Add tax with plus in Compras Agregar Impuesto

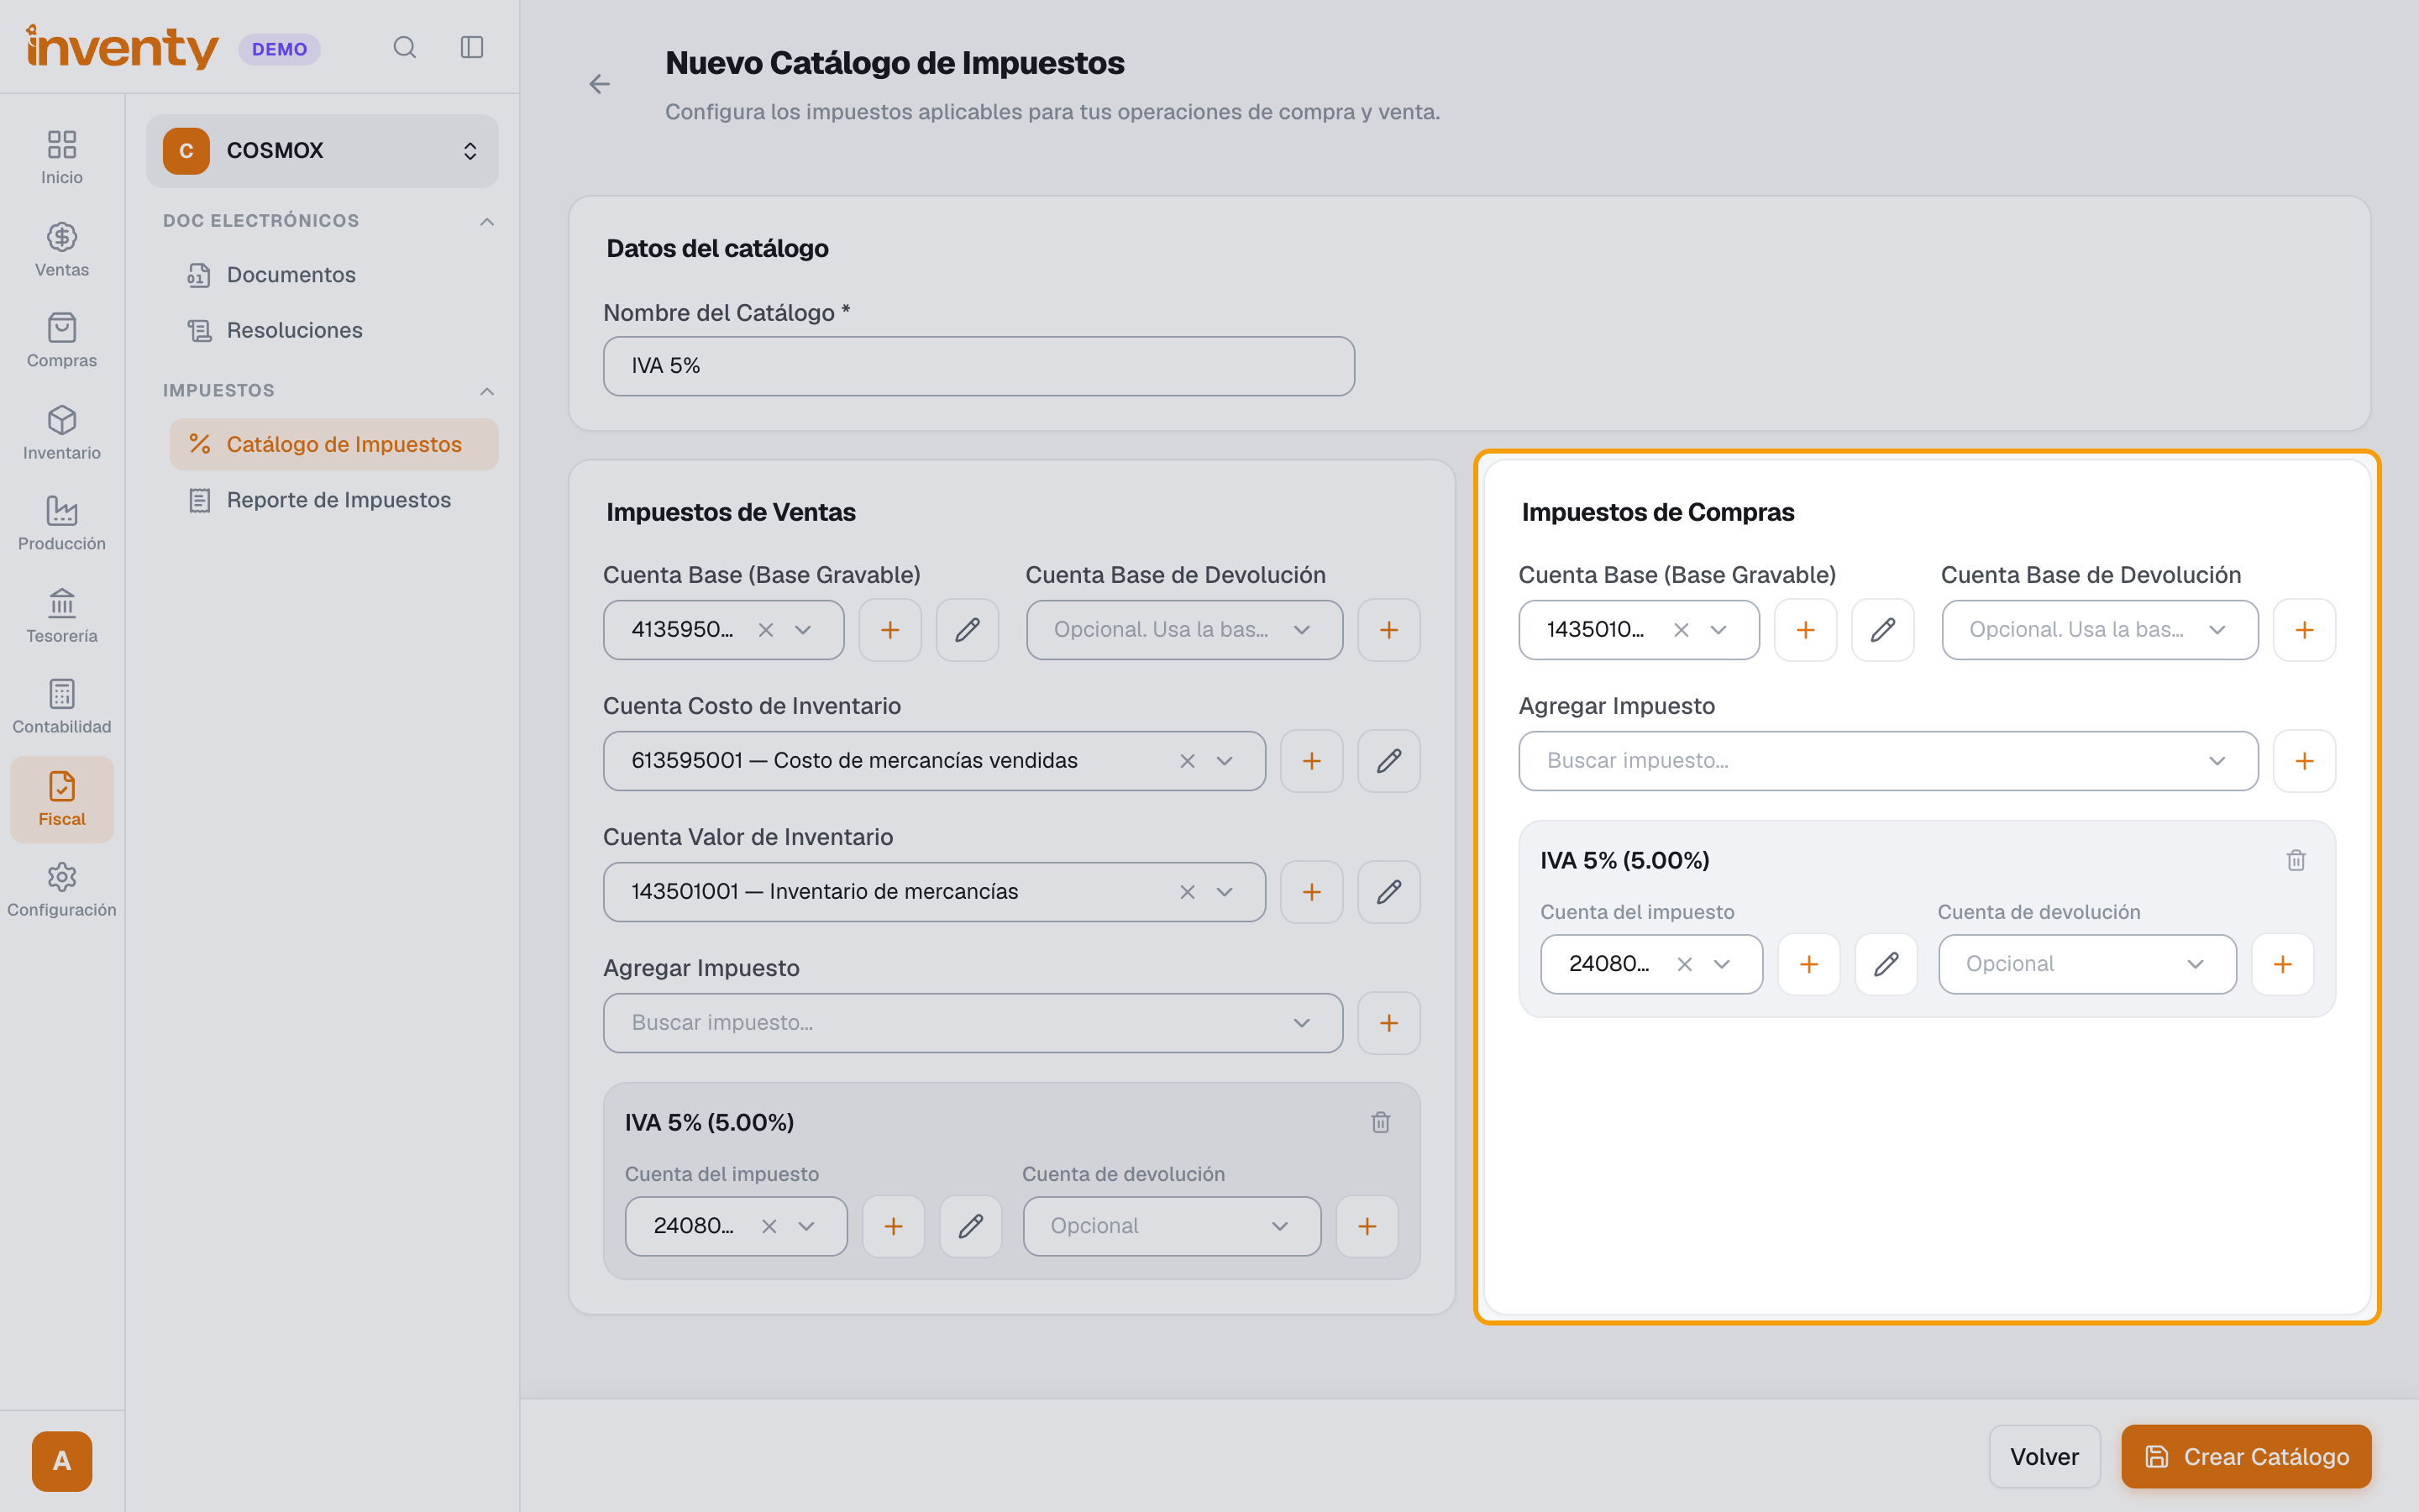2304,761
